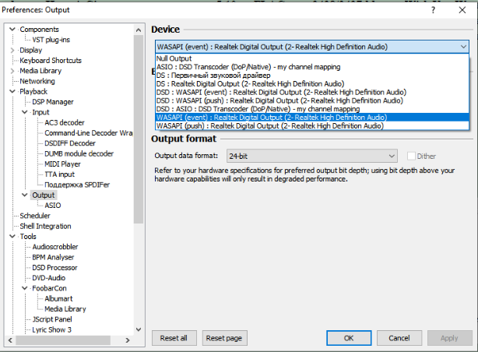Collapse the Tools tree node
This screenshot has height=352, width=478.
coord(12,237)
